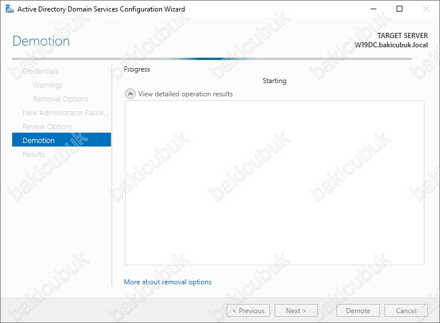The image size is (440, 323).
Task: Click the Cancel button
Action: click(406, 310)
